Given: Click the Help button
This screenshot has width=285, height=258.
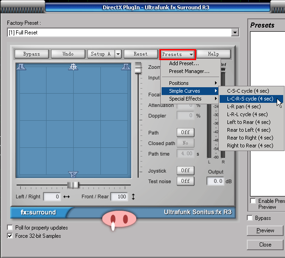Looking at the screenshot, I should pos(214,54).
